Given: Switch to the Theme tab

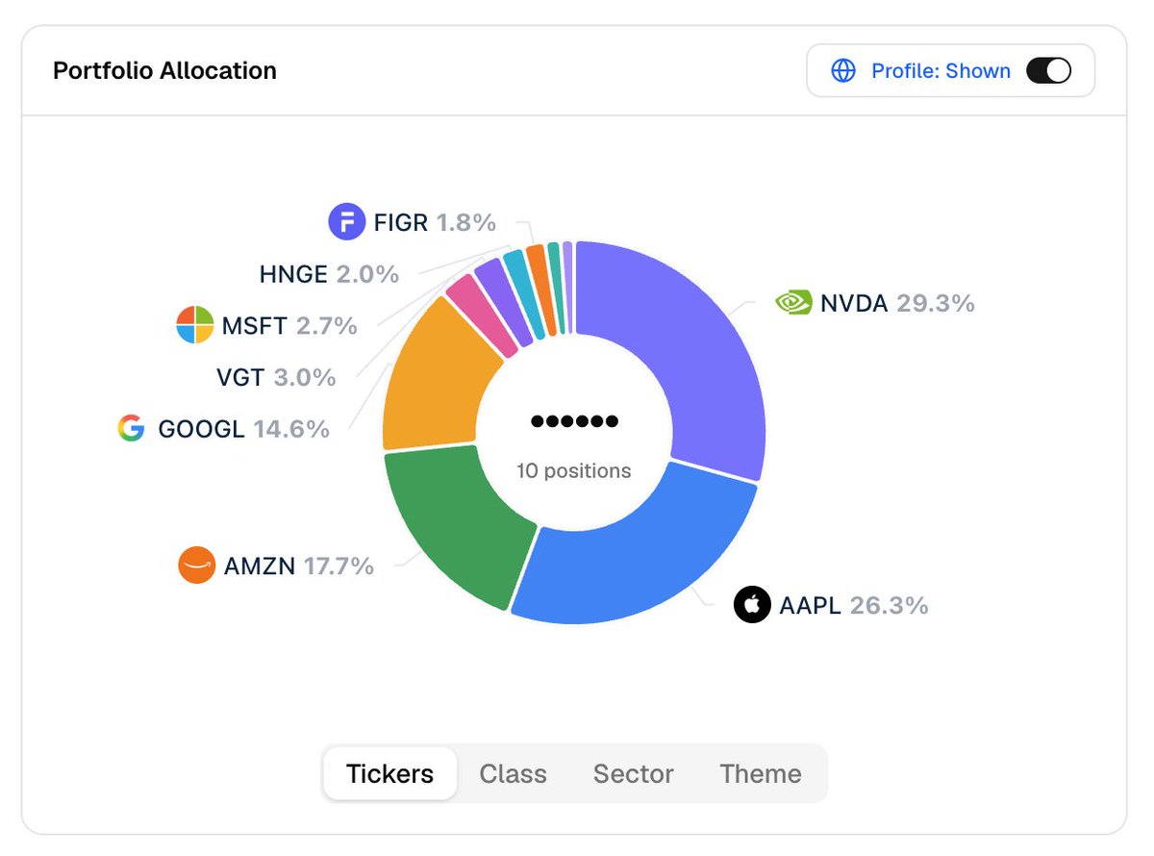Looking at the screenshot, I should click(760, 773).
